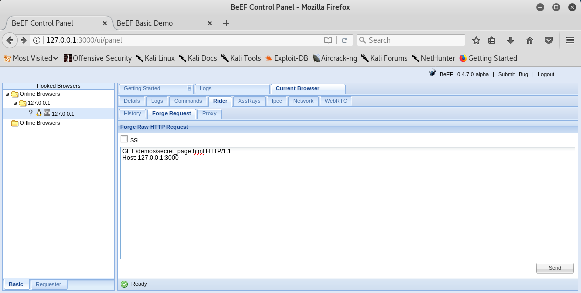Switch to Requester view at bottom left
581x293 pixels.
pyautogui.click(x=49, y=284)
